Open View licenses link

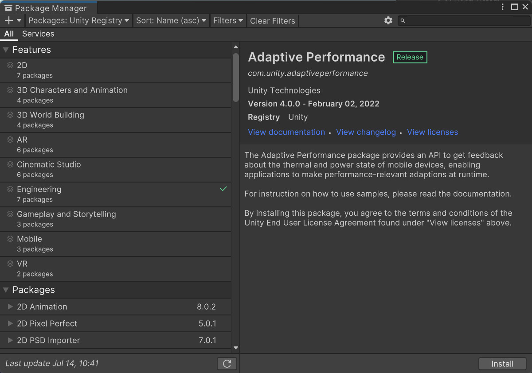click(433, 132)
